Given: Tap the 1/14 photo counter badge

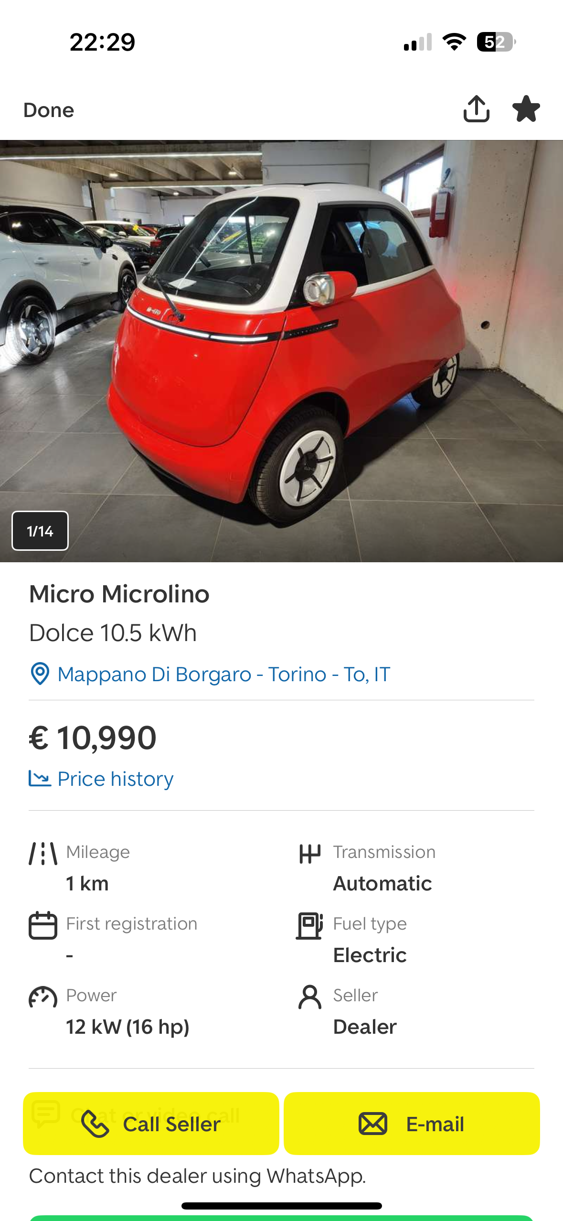Looking at the screenshot, I should coord(40,531).
